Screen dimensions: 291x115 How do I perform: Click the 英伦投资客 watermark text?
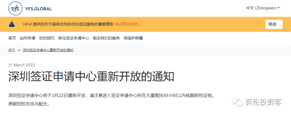(x=263, y=102)
